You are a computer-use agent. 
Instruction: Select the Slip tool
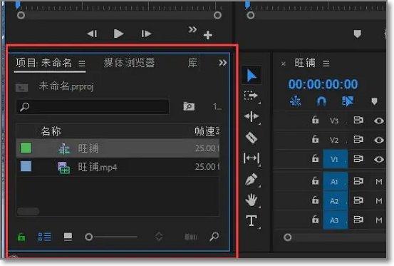(252, 158)
